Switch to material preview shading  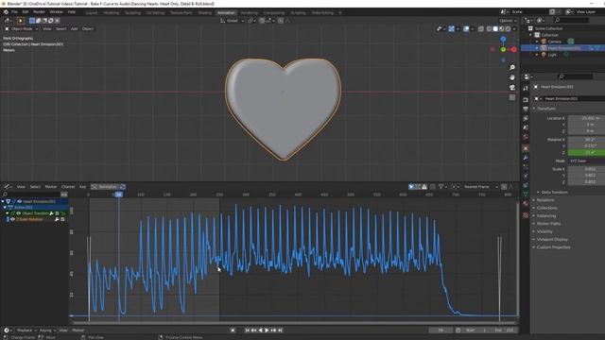502,29
